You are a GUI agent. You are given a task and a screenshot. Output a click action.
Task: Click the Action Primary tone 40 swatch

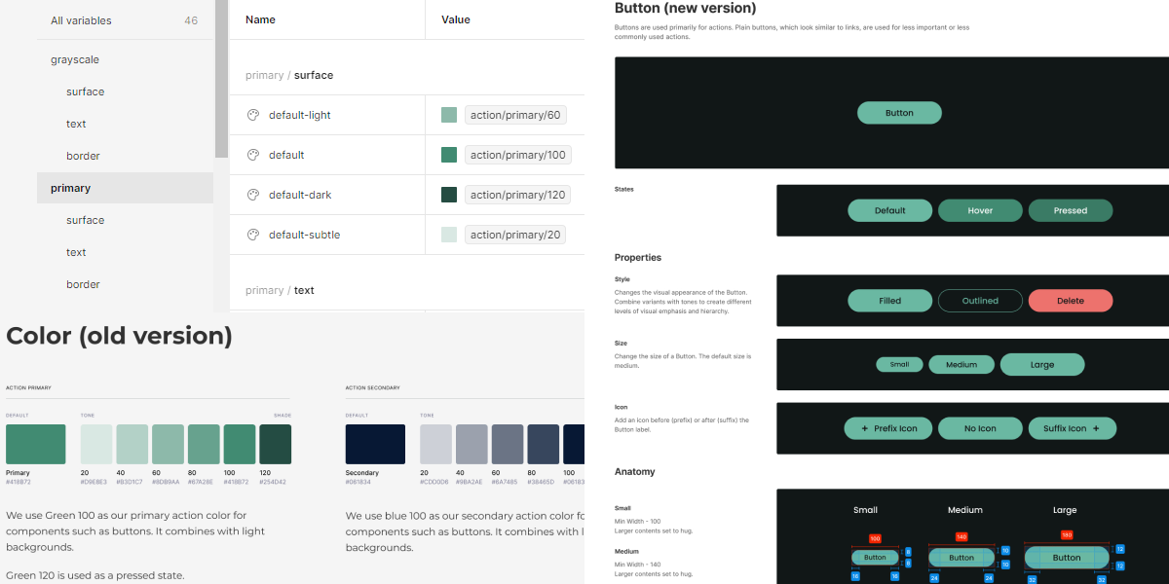coord(132,444)
